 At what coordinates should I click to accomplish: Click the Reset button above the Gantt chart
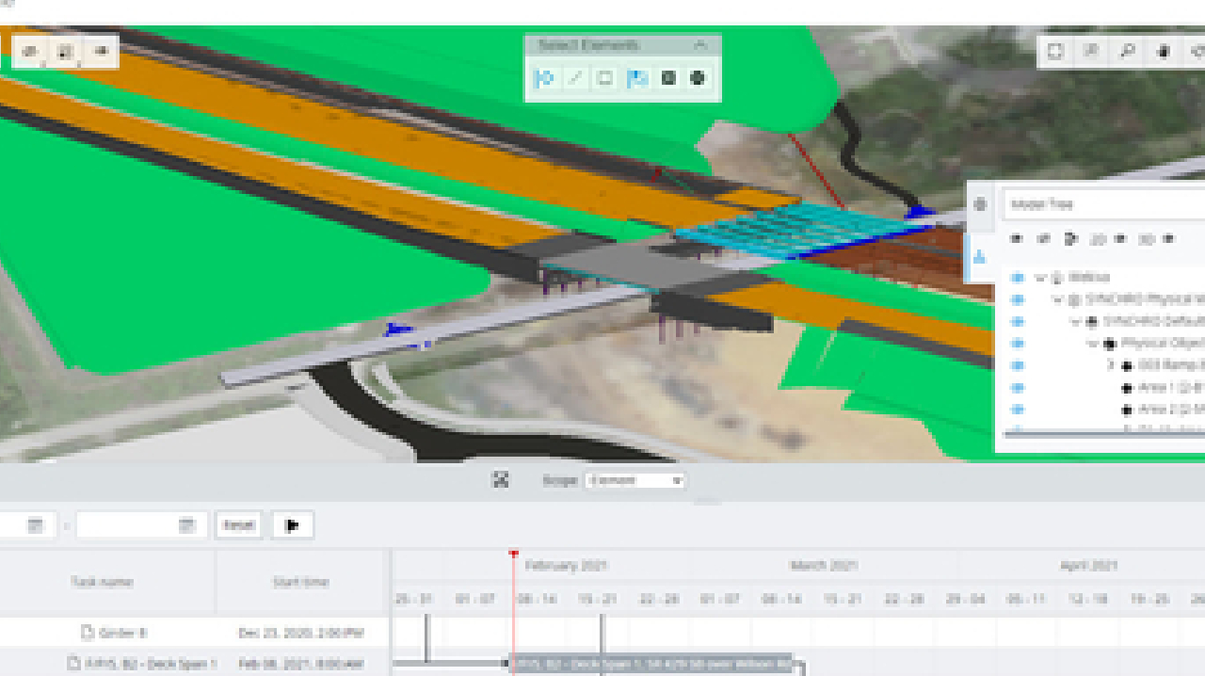(238, 524)
